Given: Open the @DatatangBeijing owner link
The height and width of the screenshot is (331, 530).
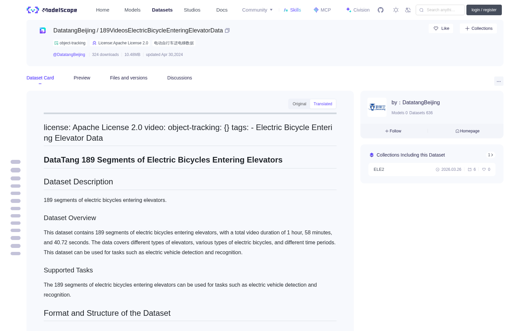Looking at the screenshot, I should tap(69, 55).
